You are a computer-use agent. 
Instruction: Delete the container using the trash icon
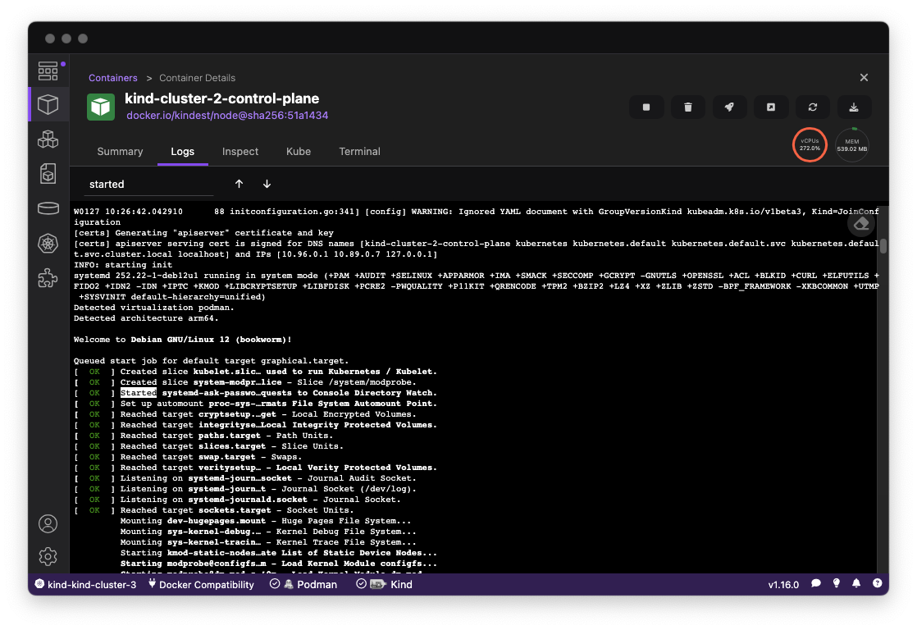click(x=687, y=107)
